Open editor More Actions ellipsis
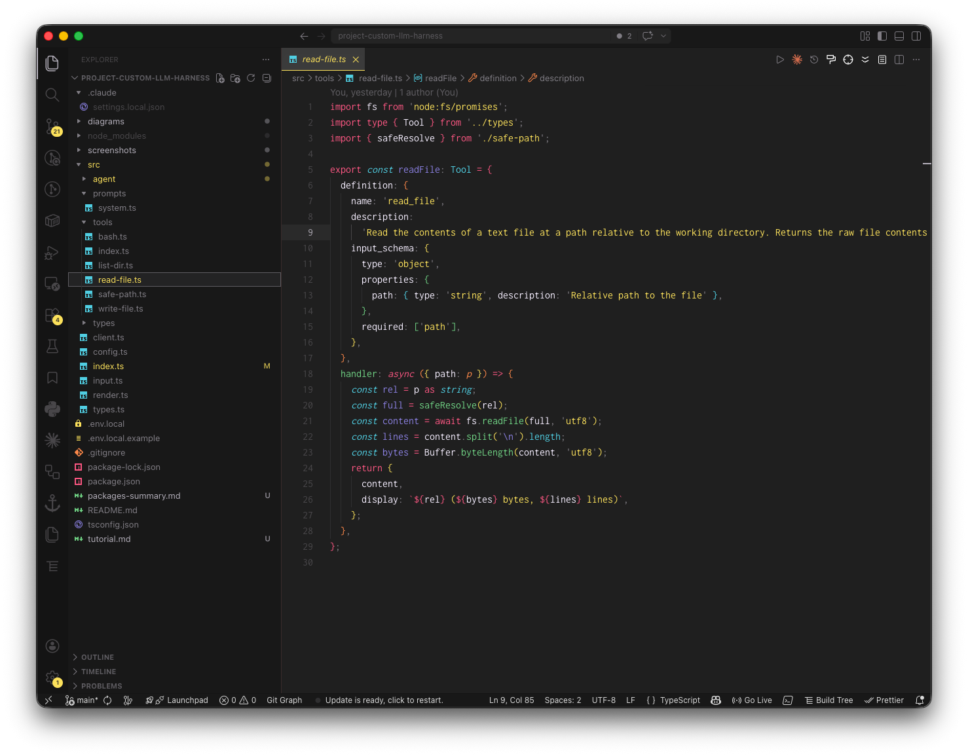Screen dimensions: 968x756 (916, 60)
